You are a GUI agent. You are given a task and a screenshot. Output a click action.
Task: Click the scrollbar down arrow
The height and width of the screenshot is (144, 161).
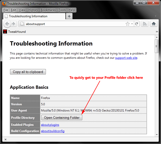point(157,135)
